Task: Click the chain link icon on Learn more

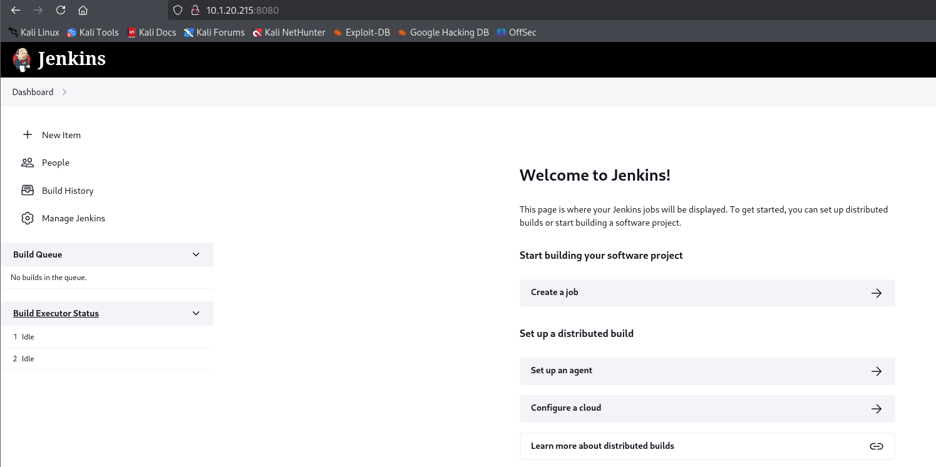Action: [877, 446]
